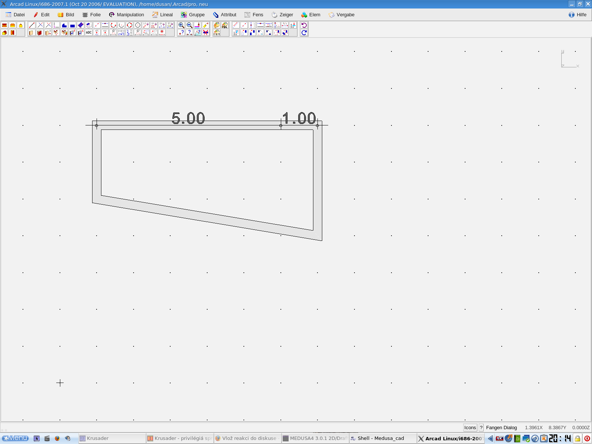This screenshot has width=592, height=444.
Task: Click the Firefox launcher in taskbar
Action: click(57, 438)
